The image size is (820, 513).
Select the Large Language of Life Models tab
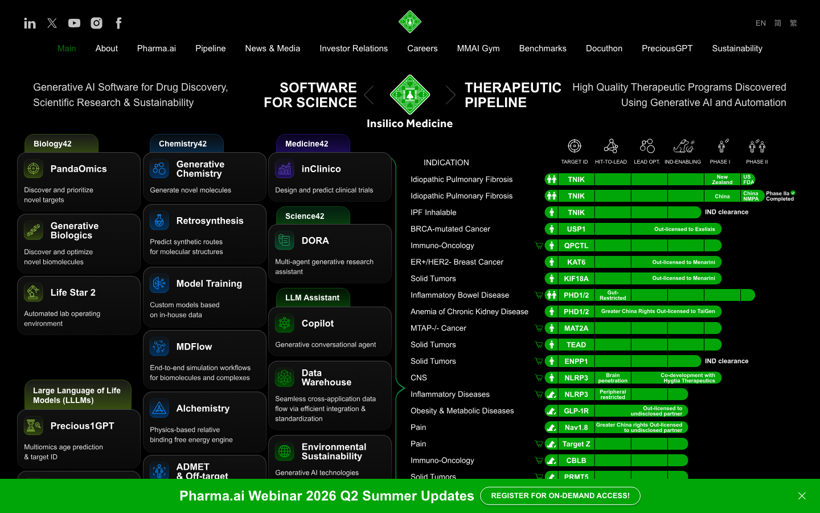78,395
